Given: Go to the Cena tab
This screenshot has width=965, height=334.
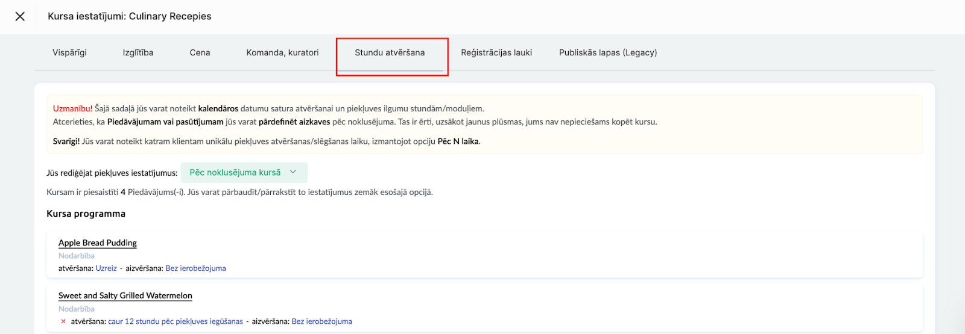Looking at the screenshot, I should point(200,53).
